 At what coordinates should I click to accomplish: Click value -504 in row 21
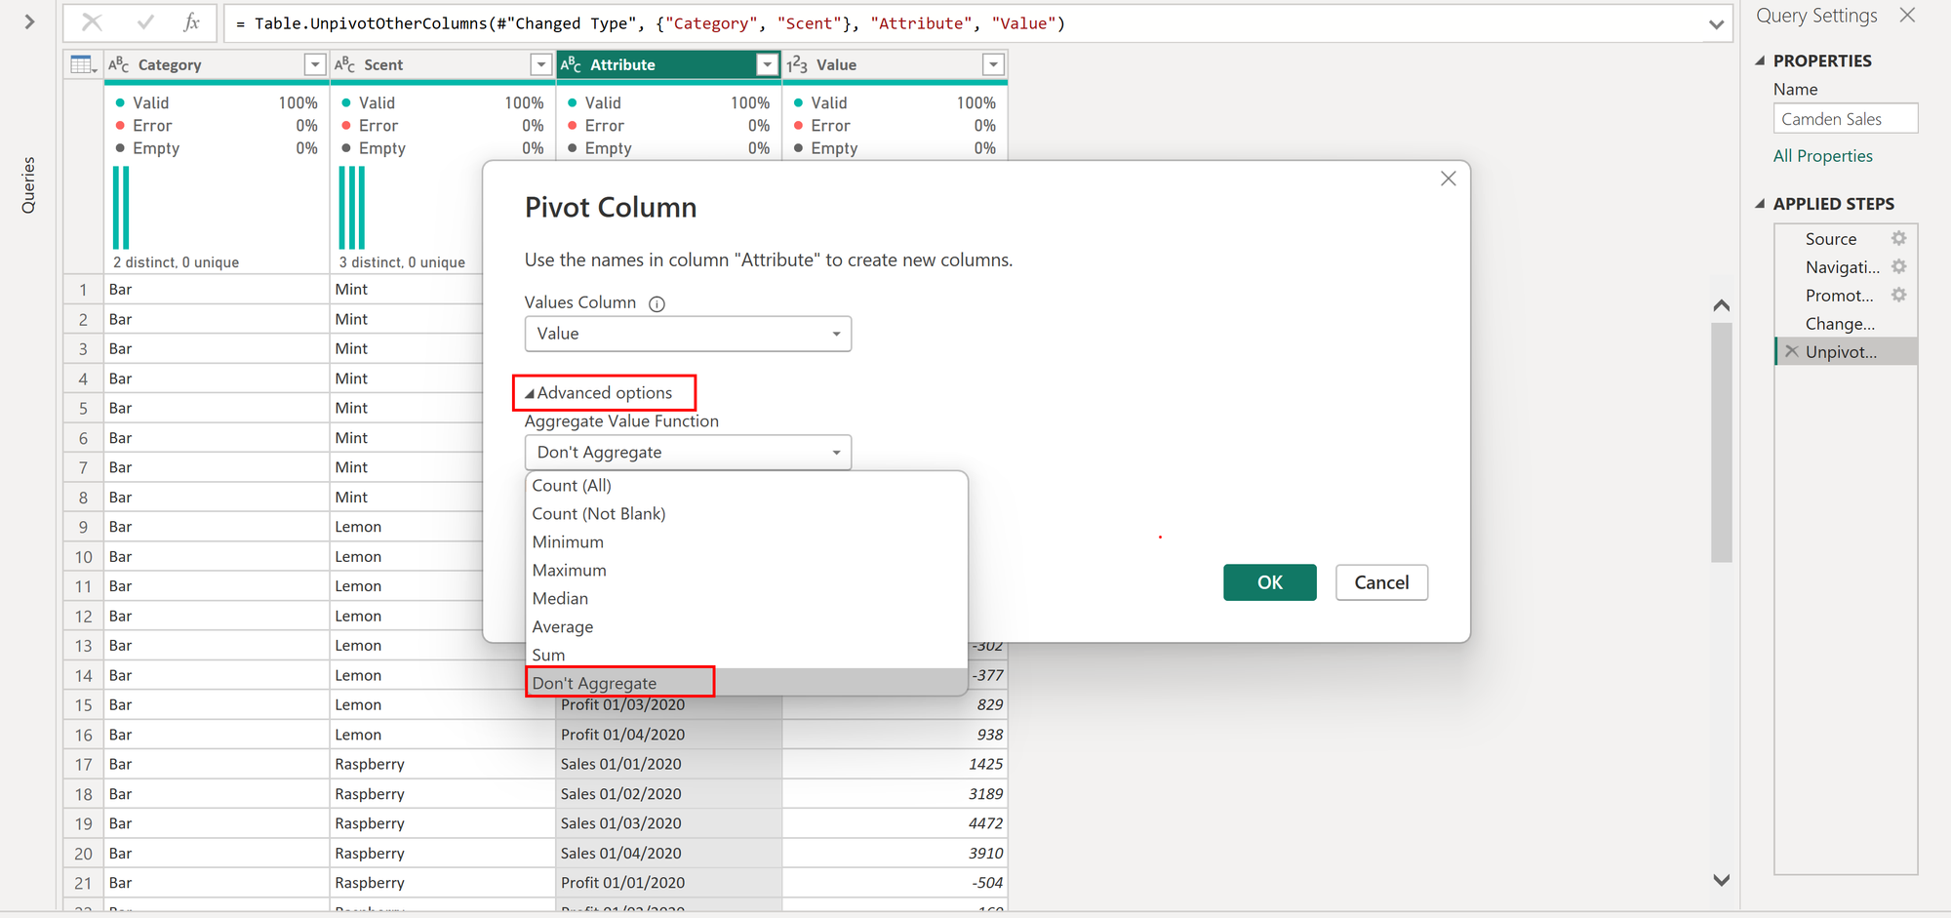click(x=895, y=883)
